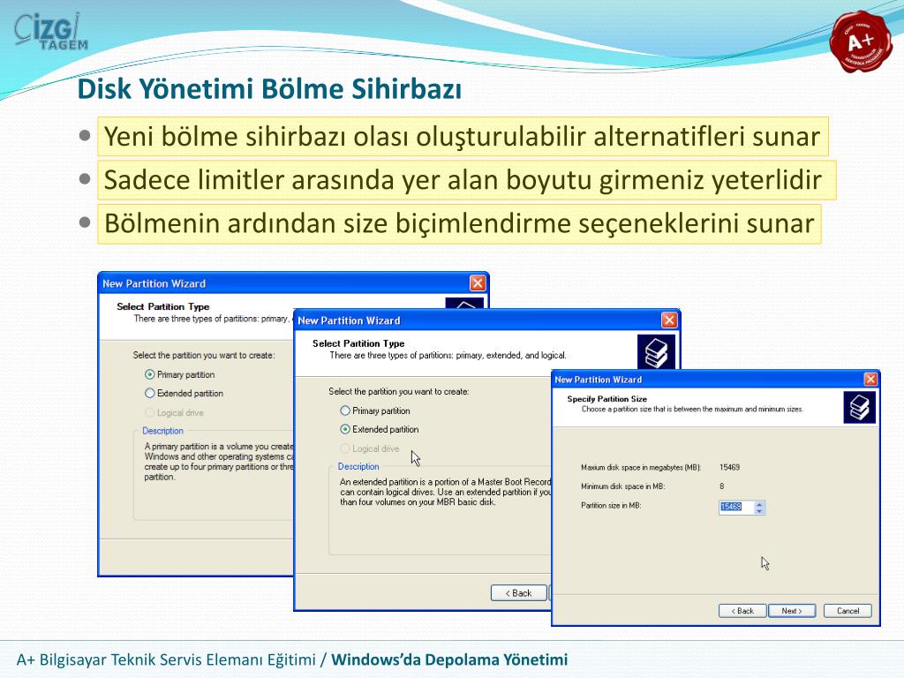Increase partition size with the spinner up arrow

click(759, 504)
